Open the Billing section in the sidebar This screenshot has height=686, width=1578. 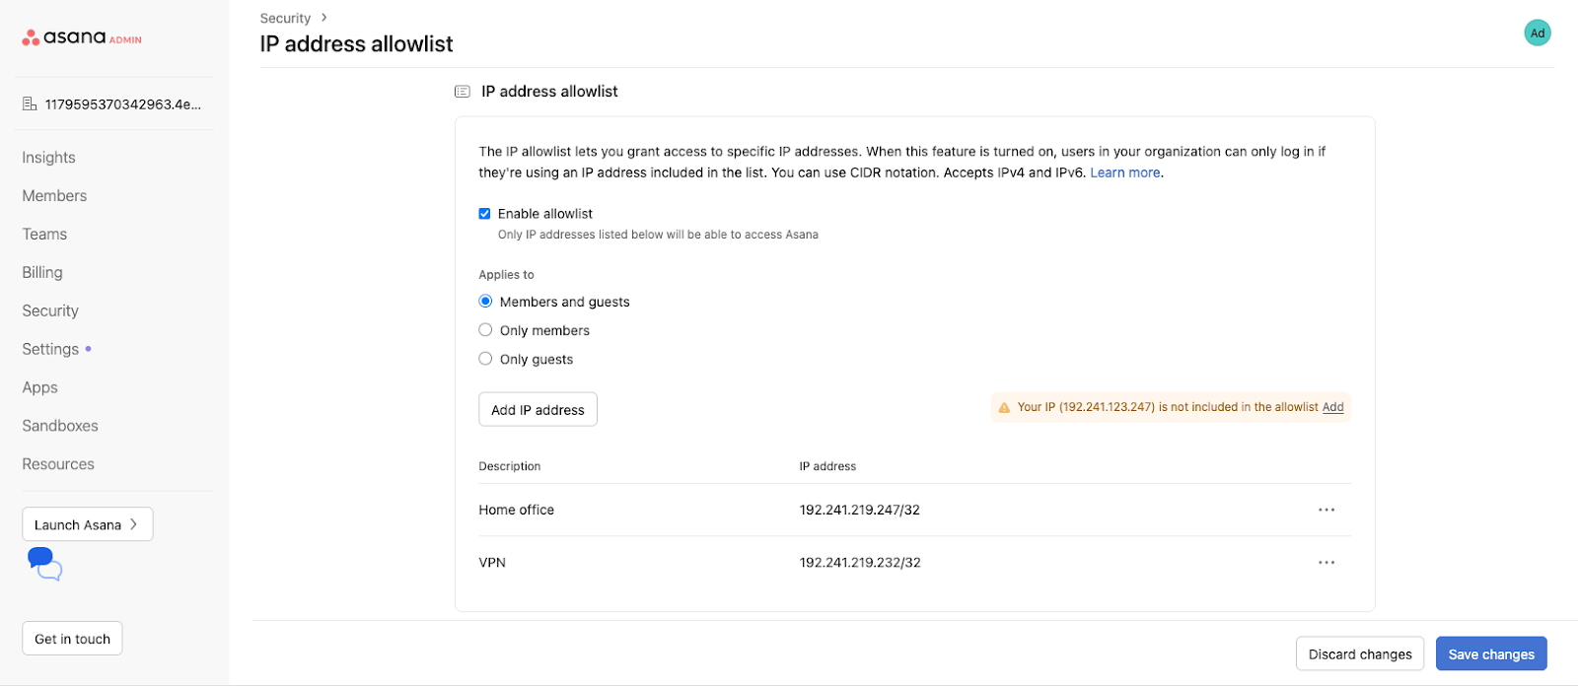[x=41, y=272]
